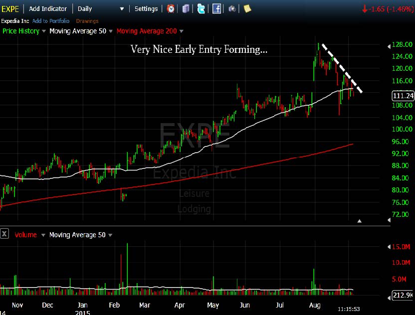The width and height of the screenshot is (415, 315).
Task: Click the 15.0M volume axis label
Action: 401,247
